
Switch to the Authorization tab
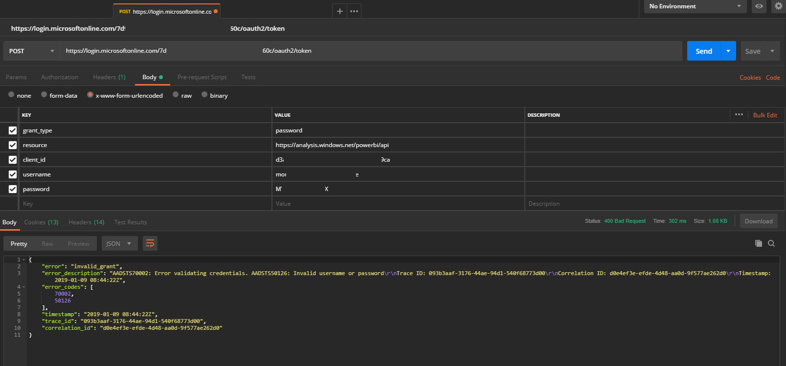point(60,77)
